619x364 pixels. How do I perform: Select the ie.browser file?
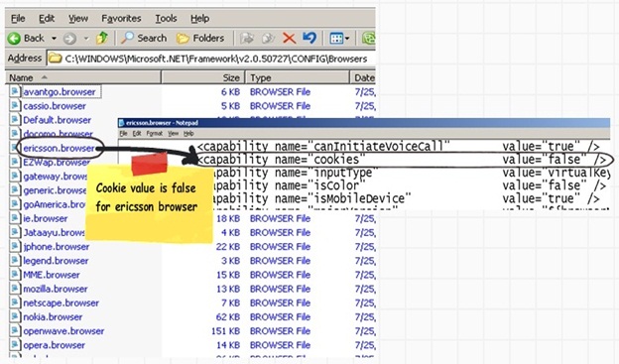tap(45, 219)
